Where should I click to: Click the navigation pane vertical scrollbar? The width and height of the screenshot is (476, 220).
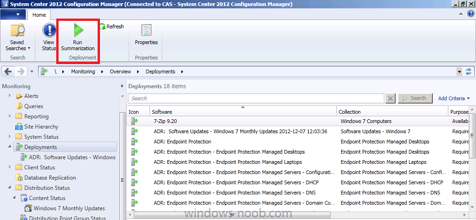click(123, 166)
